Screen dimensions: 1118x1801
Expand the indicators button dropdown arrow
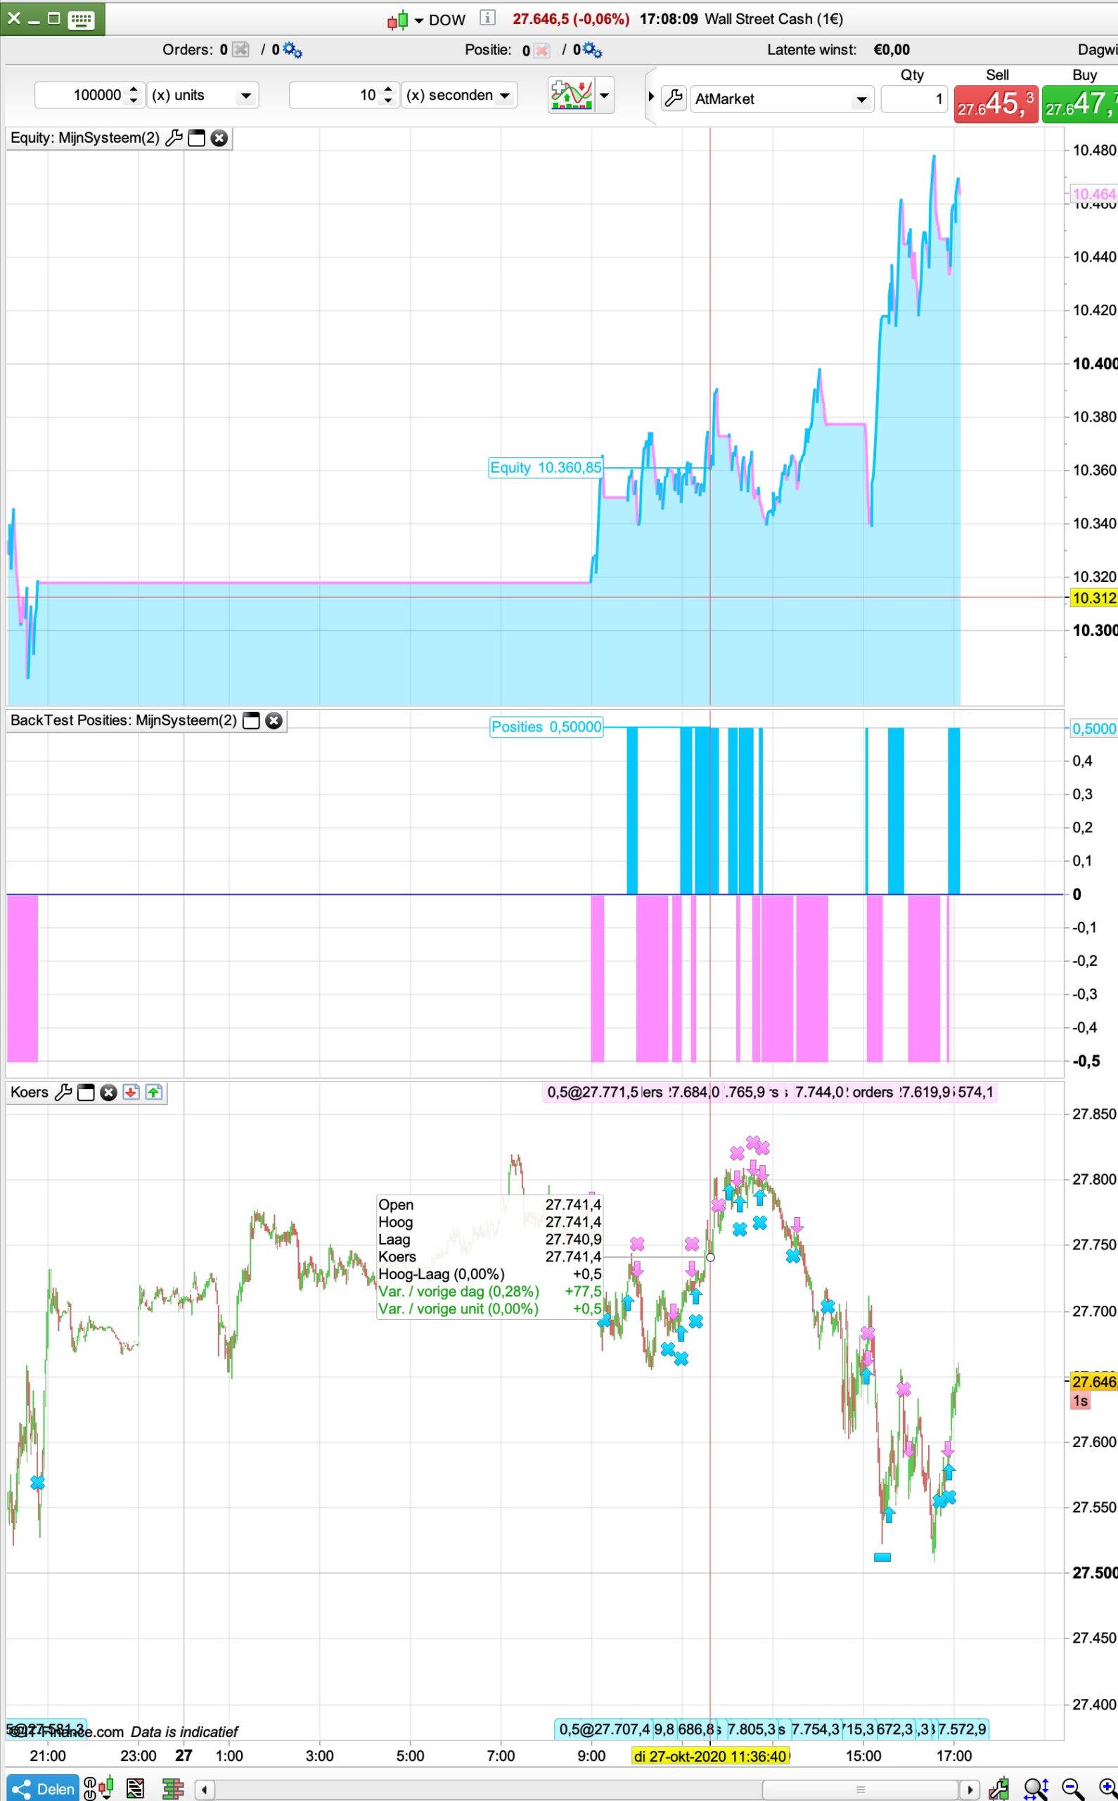(x=604, y=96)
